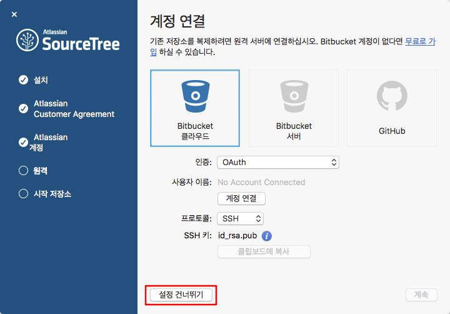
Task: Click the 계정 연결 page heading
Action: click(177, 21)
